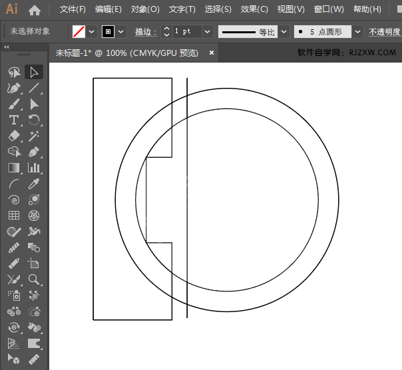402x370 pixels.
Task: Open the 文件(F) menu
Action: tap(73, 10)
